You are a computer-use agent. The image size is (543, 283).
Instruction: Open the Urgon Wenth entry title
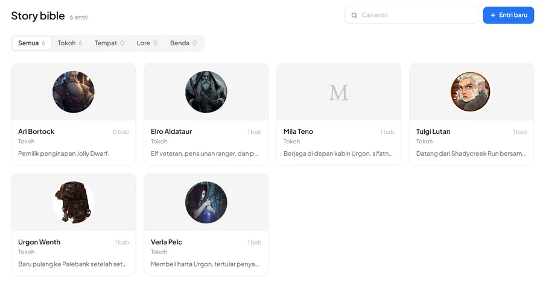coord(39,242)
